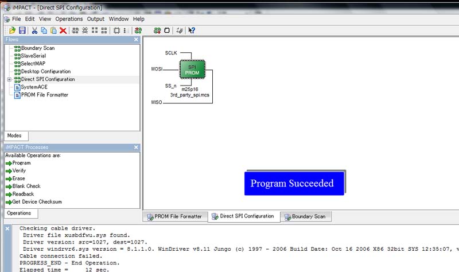Viewport: 459px width, 272px height.
Task: Click the Program Succeeded blue banner
Action: tap(294, 183)
